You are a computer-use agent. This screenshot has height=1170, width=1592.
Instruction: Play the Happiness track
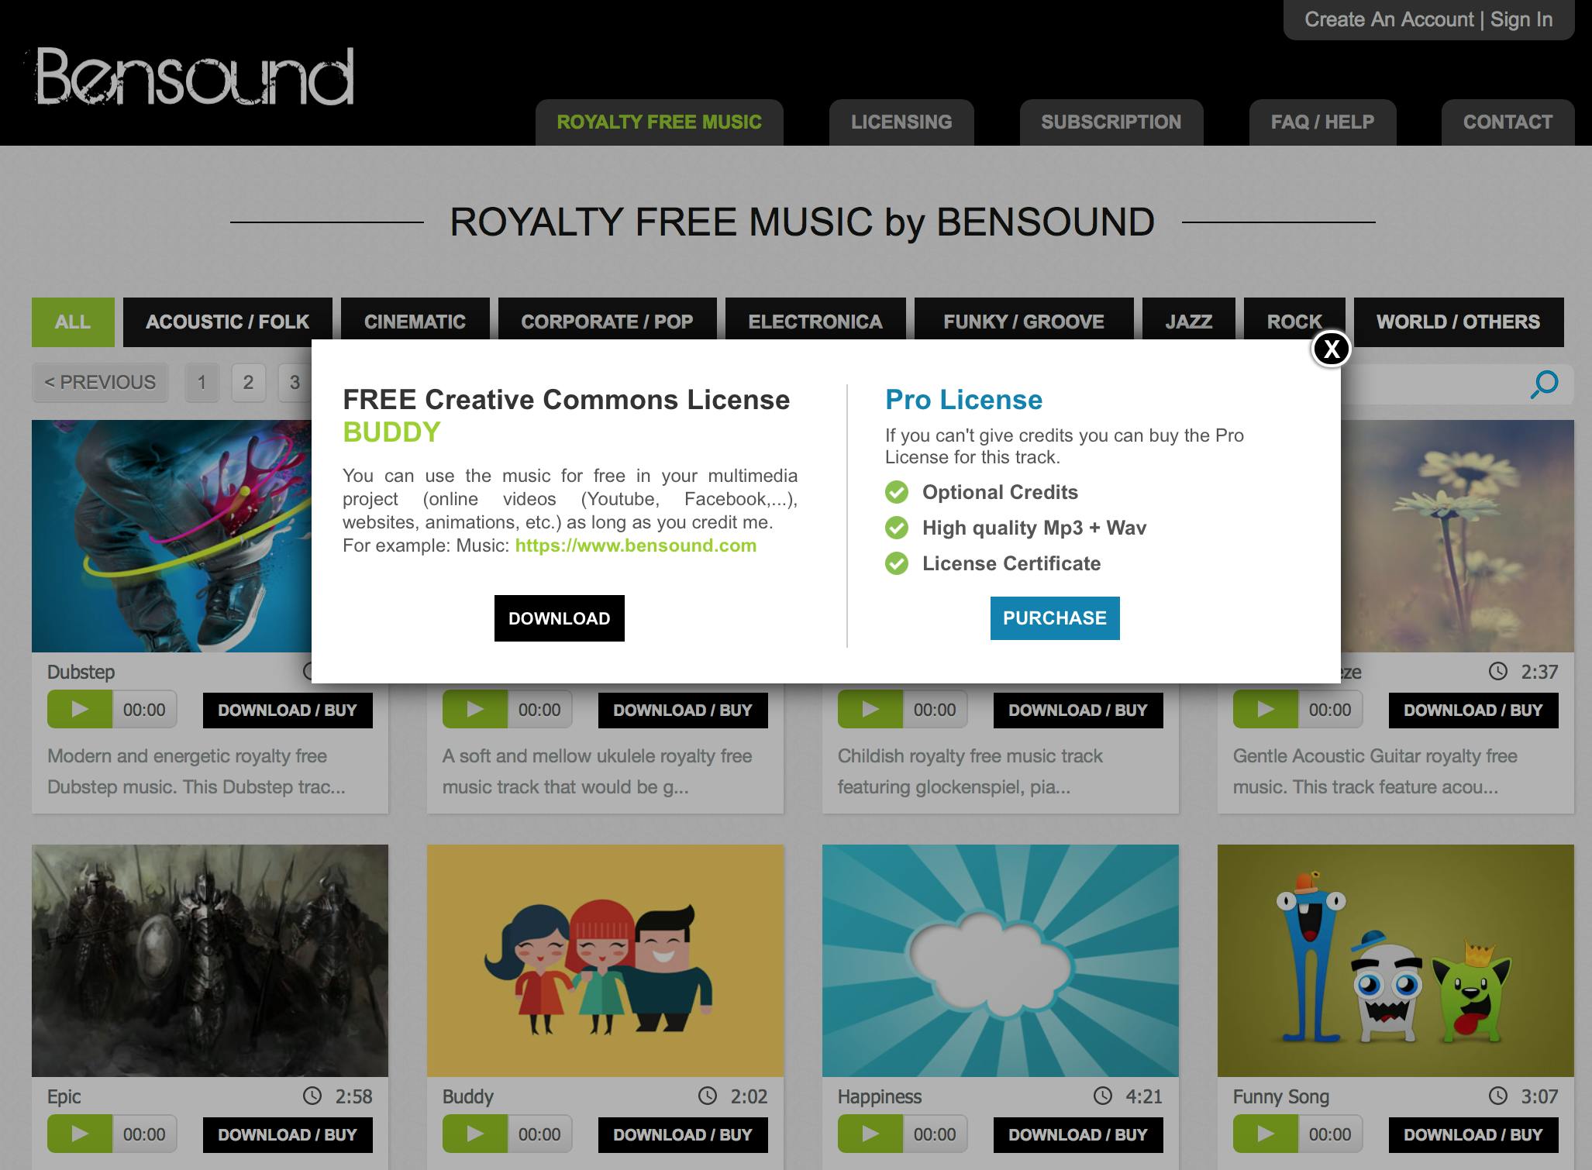tap(870, 1134)
